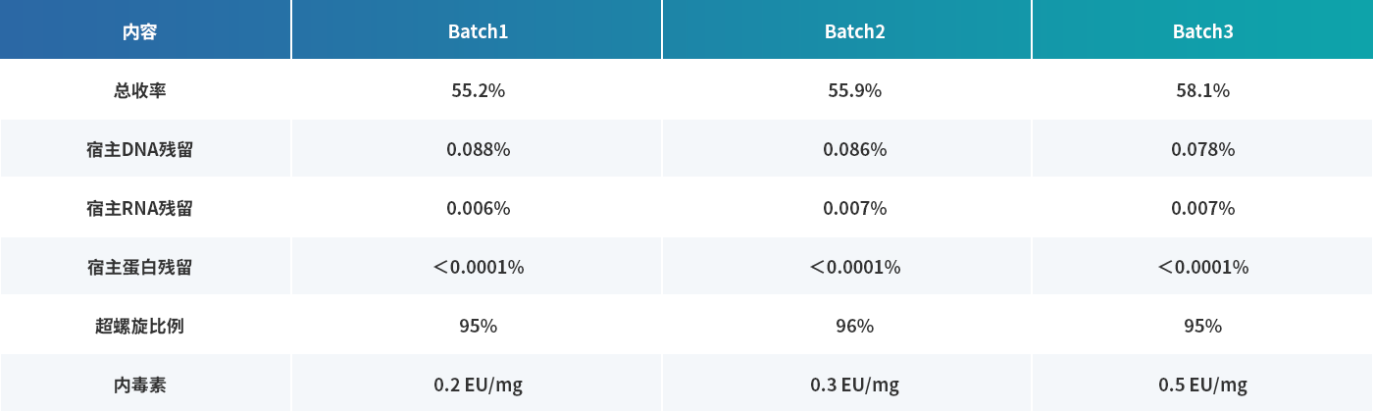The height and width of the screenshot is (412, 1373).
Task: Click the 0.088% DNA residue value
Action: (478, 149)
